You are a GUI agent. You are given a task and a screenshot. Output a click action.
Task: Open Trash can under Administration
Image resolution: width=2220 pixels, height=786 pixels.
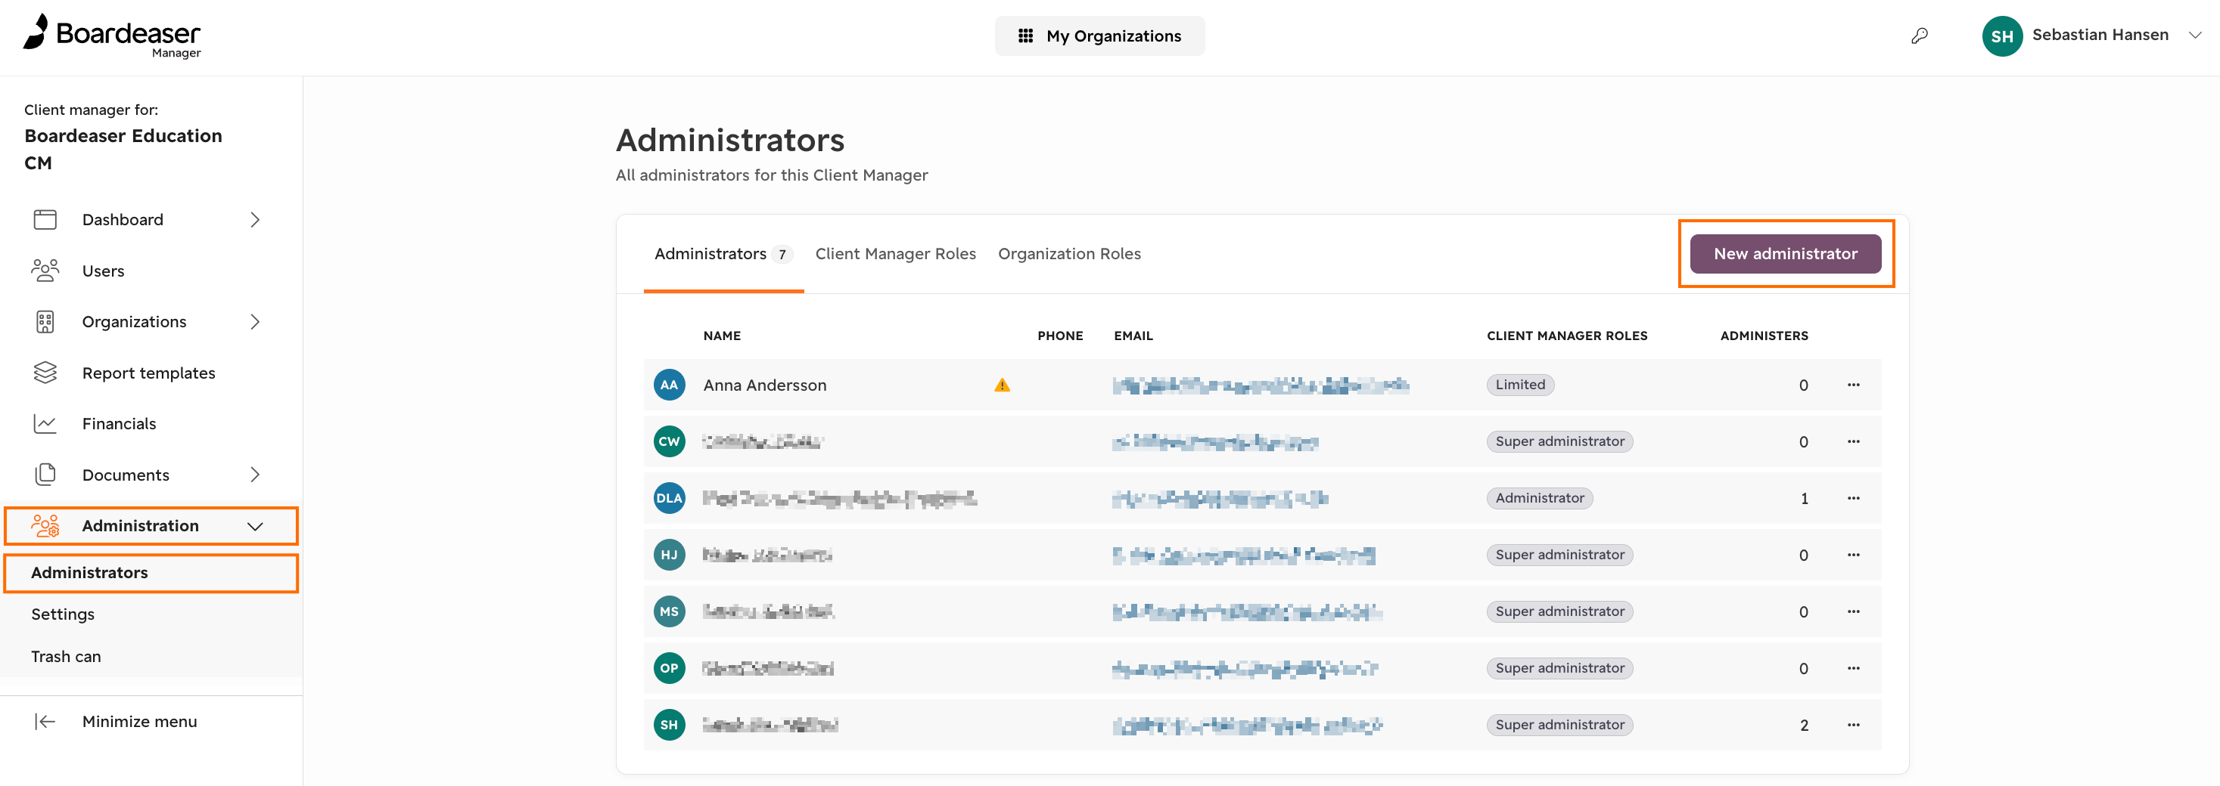(x=67, y=656)
